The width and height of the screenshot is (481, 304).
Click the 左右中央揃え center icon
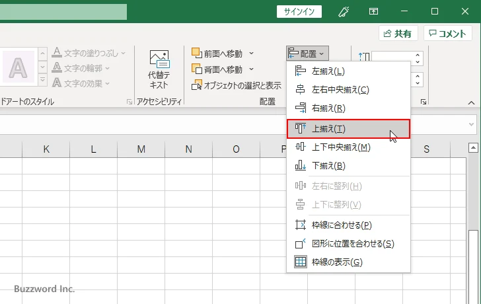[x=300, y=90]
